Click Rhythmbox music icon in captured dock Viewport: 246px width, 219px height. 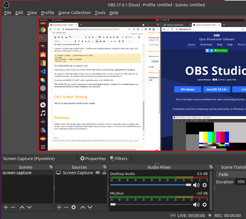tap(43, 113)
